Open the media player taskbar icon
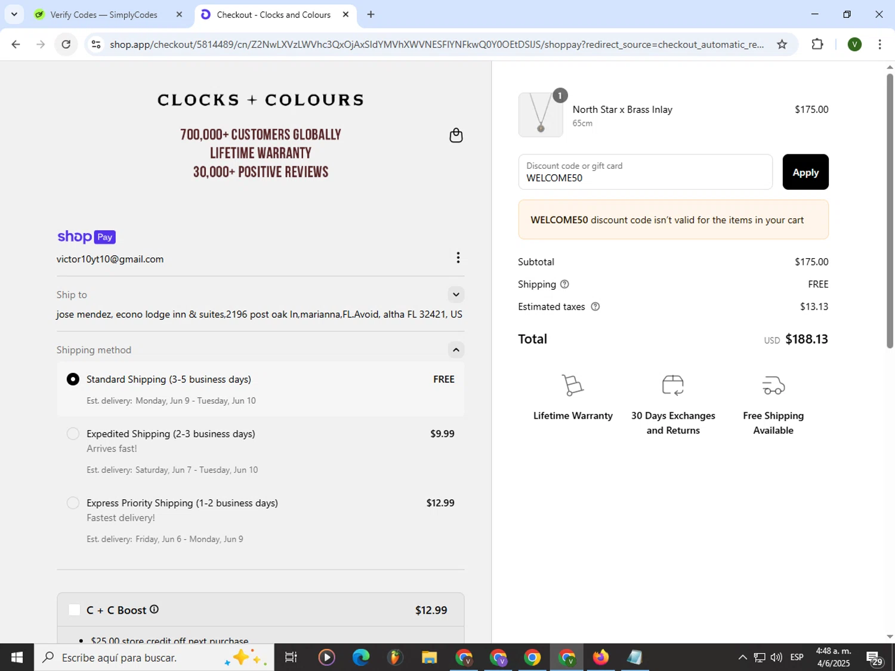The image size is (895, 671). tap(326, 657)
